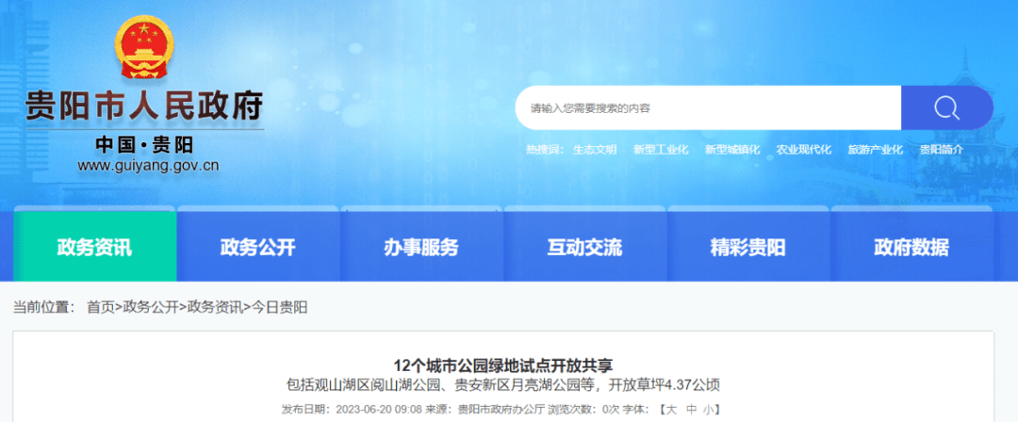The height and width of the screenshot is (422, 1018).
Task: Click the national emblem logo
Action: click(x=144, y=47)
